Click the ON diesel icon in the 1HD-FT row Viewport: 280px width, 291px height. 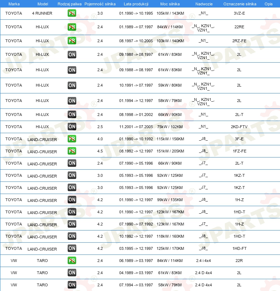pyautogui.click(x=72, y=248)
